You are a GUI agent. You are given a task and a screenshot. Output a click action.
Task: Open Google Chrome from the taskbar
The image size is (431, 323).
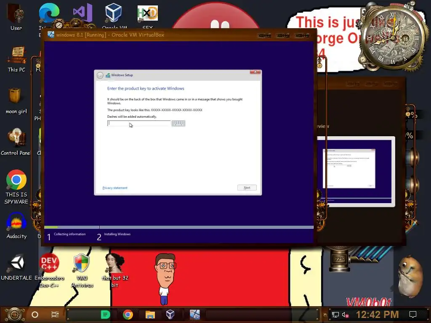tap(128, 315)
